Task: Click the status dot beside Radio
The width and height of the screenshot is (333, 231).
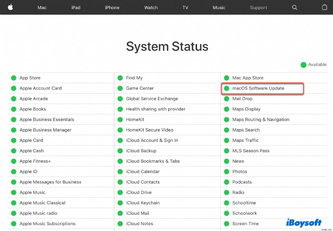Action: [226, 192]
